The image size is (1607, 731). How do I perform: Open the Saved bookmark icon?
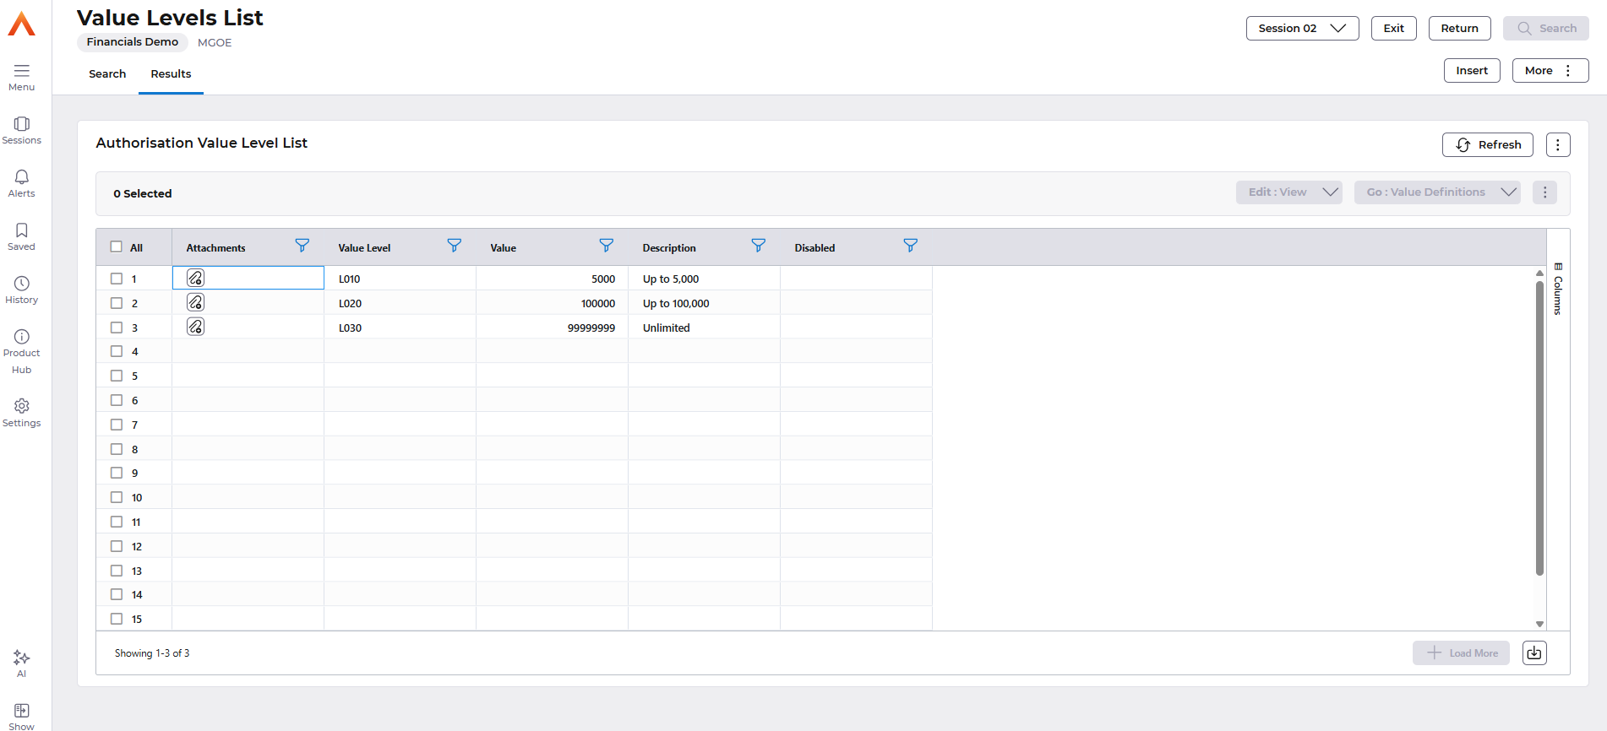pos(21,230)
